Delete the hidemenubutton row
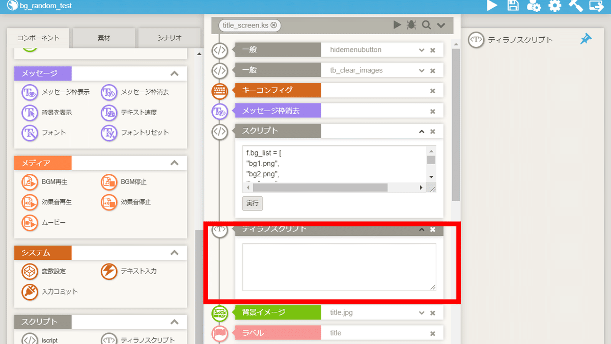 (433, 50)
